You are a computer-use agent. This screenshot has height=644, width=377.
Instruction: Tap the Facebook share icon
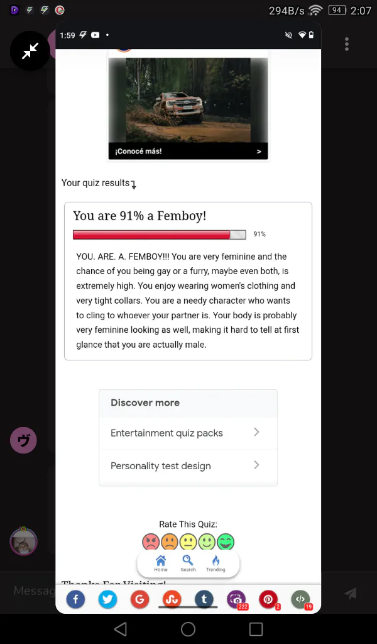click(75, 599)
